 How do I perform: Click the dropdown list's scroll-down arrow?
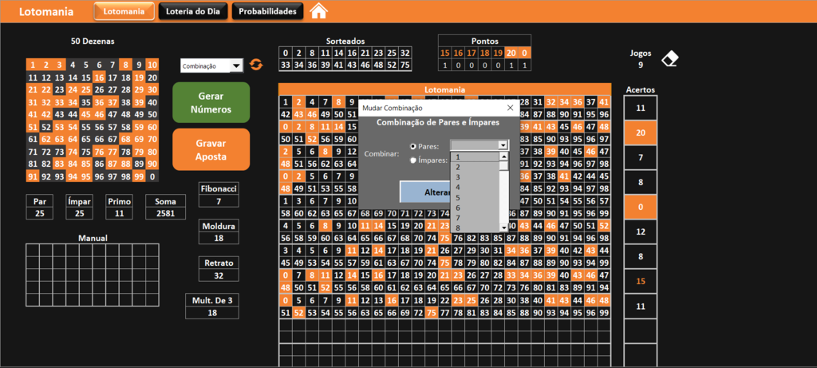click(503, 228)
